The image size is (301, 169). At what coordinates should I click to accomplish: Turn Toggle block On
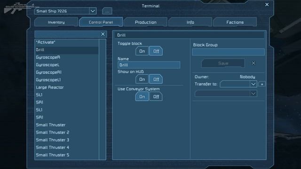coord(142,51)
